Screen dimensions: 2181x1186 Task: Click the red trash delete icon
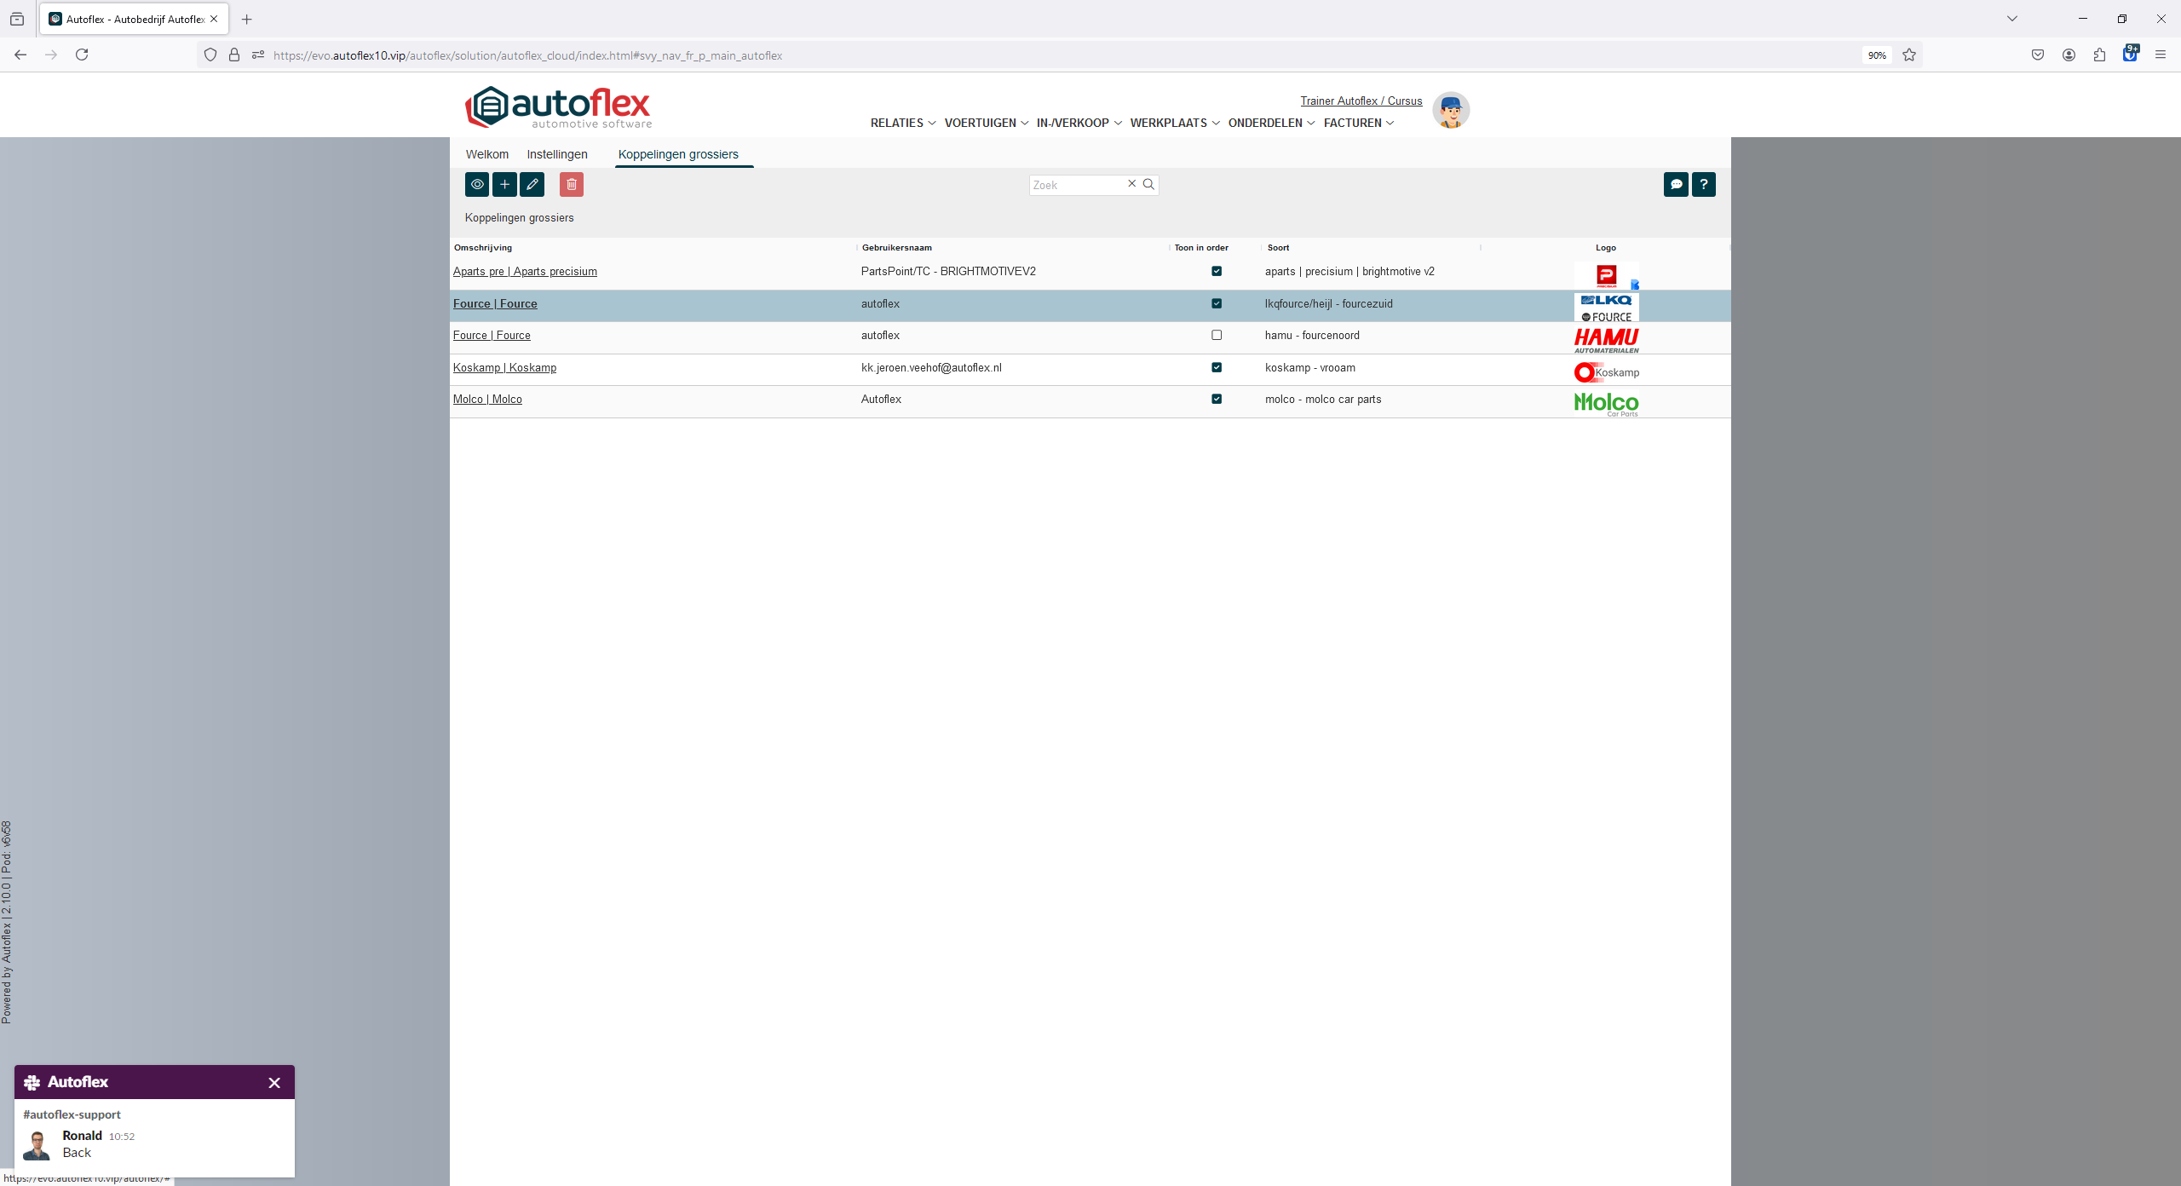tap(572, 184)
